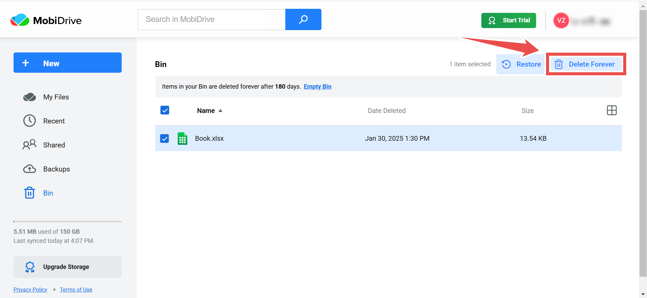Click the storage usage progress bar

[68, 222]
